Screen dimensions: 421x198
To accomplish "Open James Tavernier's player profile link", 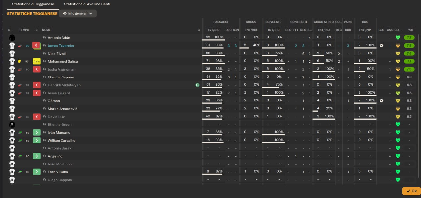I will pos(61,46).
